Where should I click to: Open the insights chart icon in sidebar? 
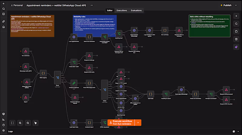[x=4, y=120]
